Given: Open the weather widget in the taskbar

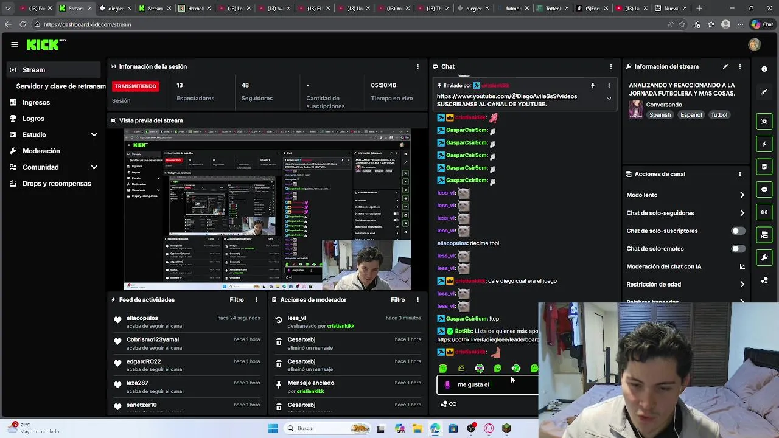Looking at the screenshot, I should point(33,428).
